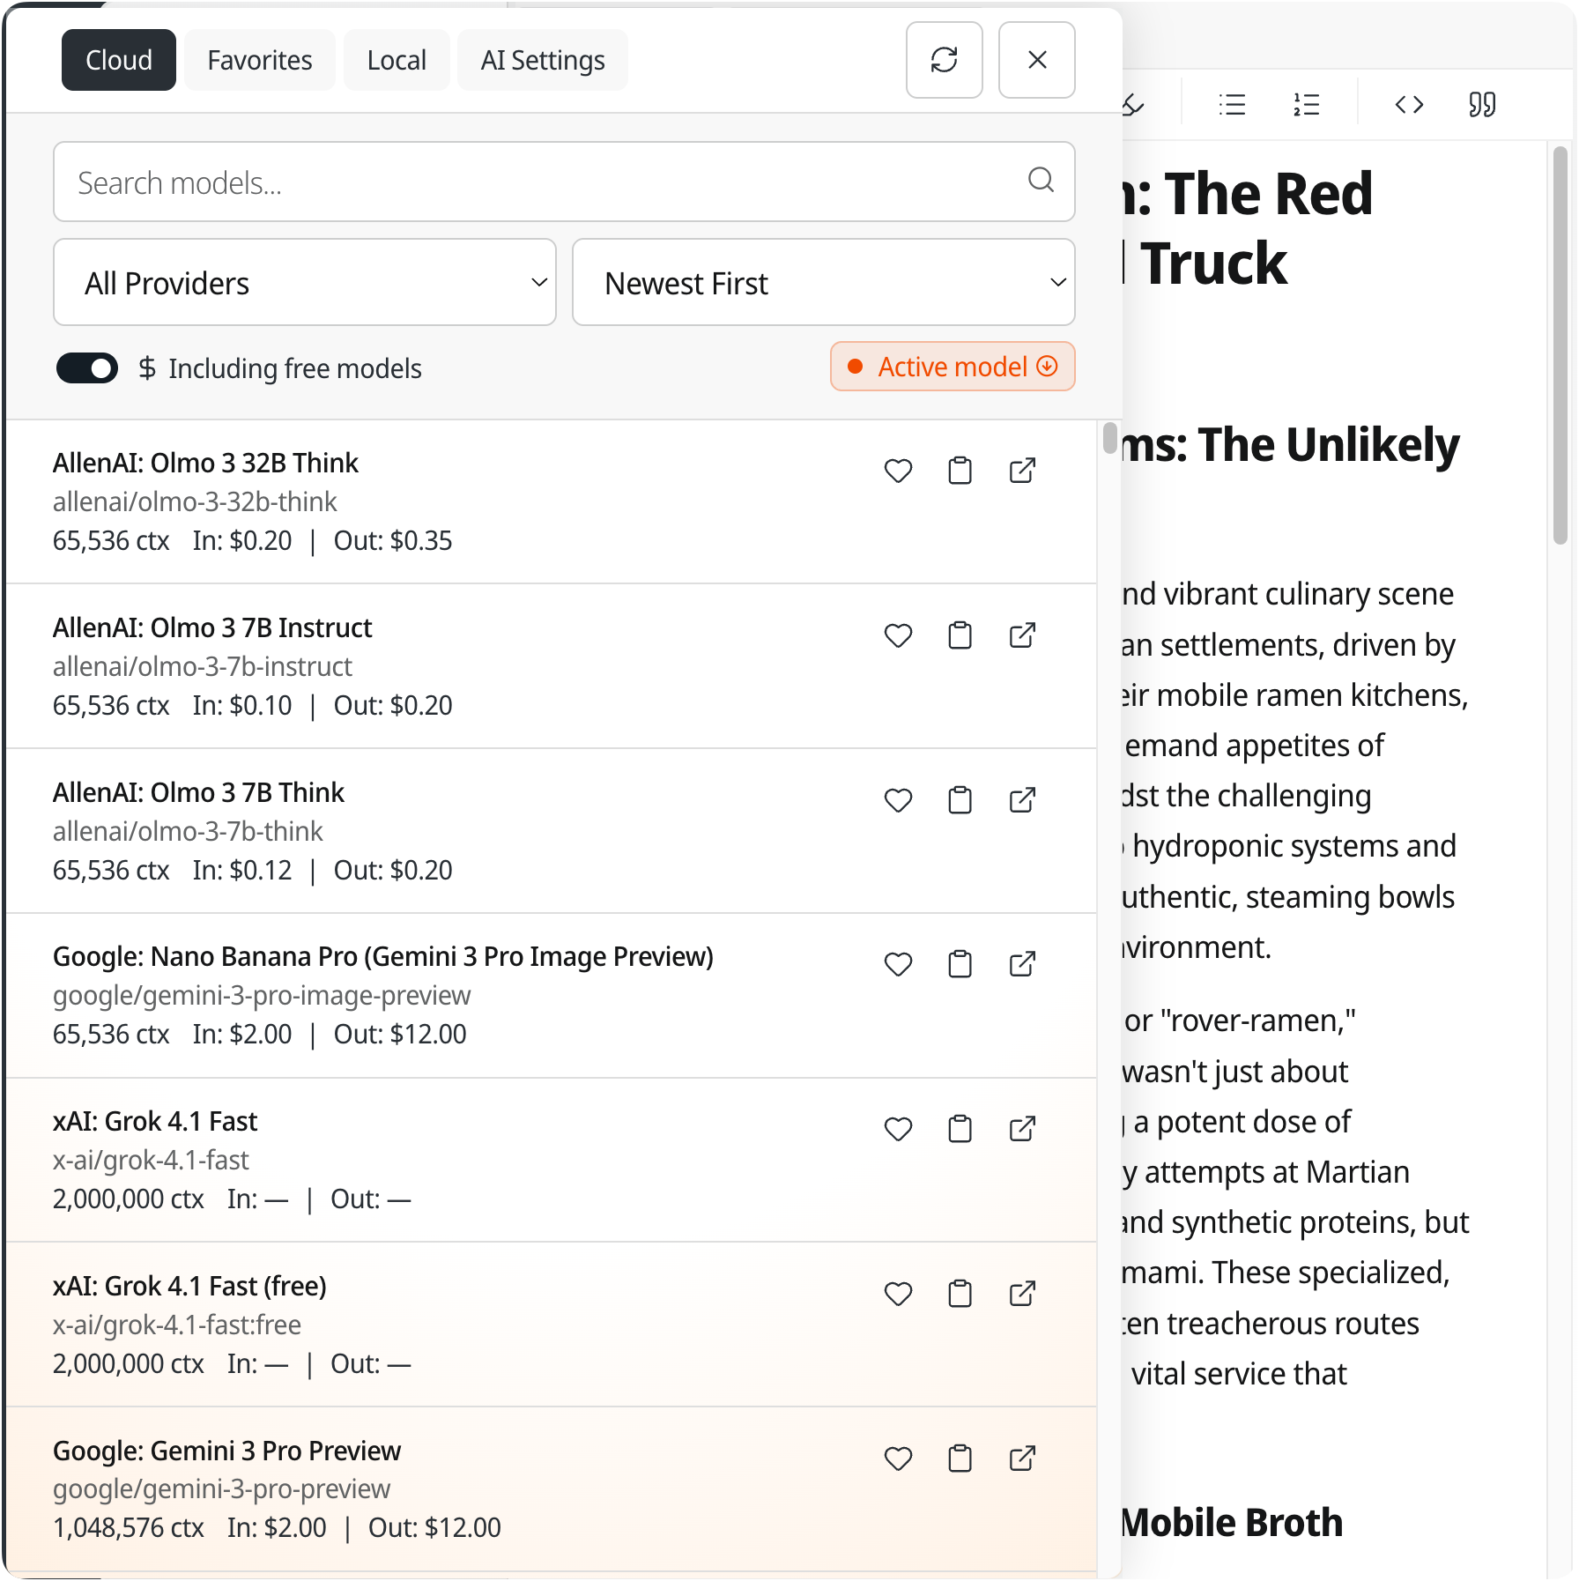Viewport: 1579px width, 1581px height.
Task: Favorite the AllenAI Olmo 3 32B Think model
Action: (x=898, y=471)
